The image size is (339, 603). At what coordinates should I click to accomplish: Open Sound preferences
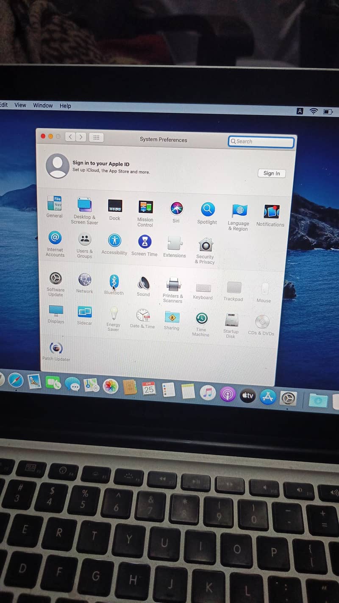coord(143,286)
